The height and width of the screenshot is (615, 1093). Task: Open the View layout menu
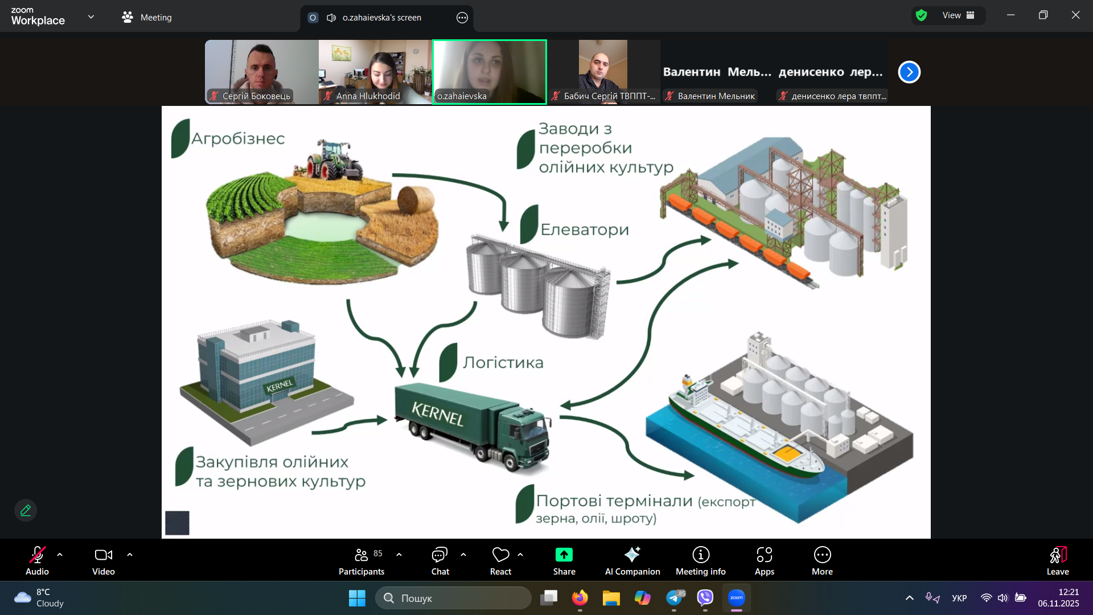pos(959,15)
